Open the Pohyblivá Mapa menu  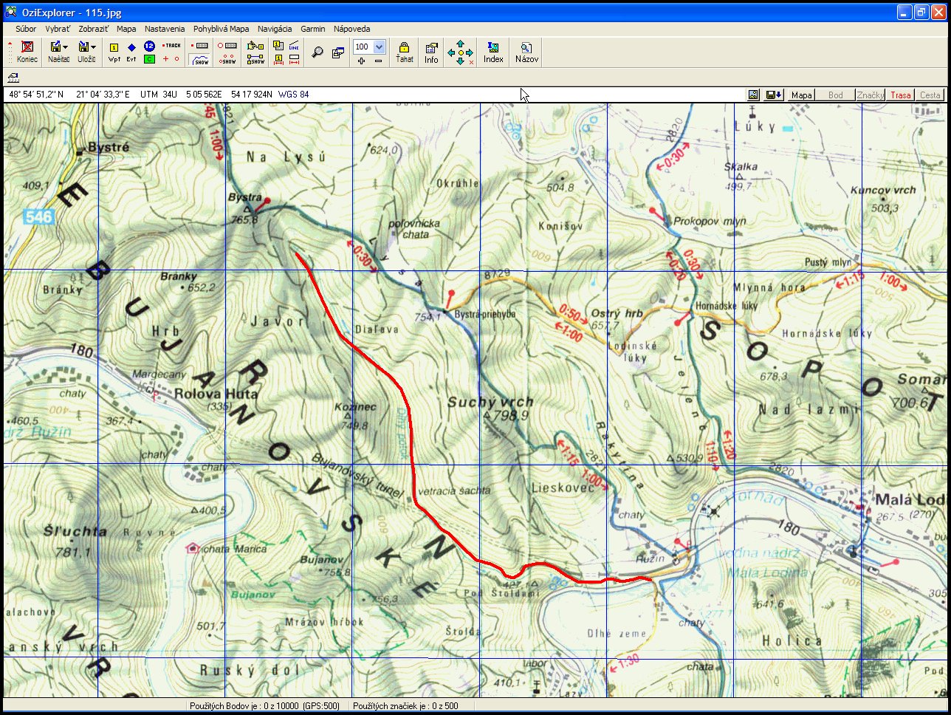coord(221,29)
